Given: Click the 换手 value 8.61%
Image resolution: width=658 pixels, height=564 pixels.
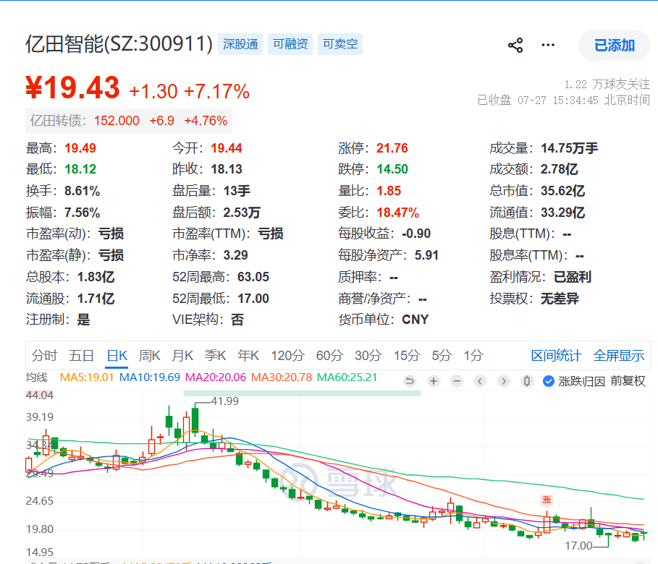Looking at the screenshot, I should tap(82, 191).
